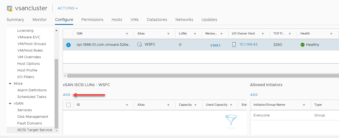Click the iqn.1998-01.com.vmware target cell
This screenshot has height=138, width=339.
coord(104,44)
